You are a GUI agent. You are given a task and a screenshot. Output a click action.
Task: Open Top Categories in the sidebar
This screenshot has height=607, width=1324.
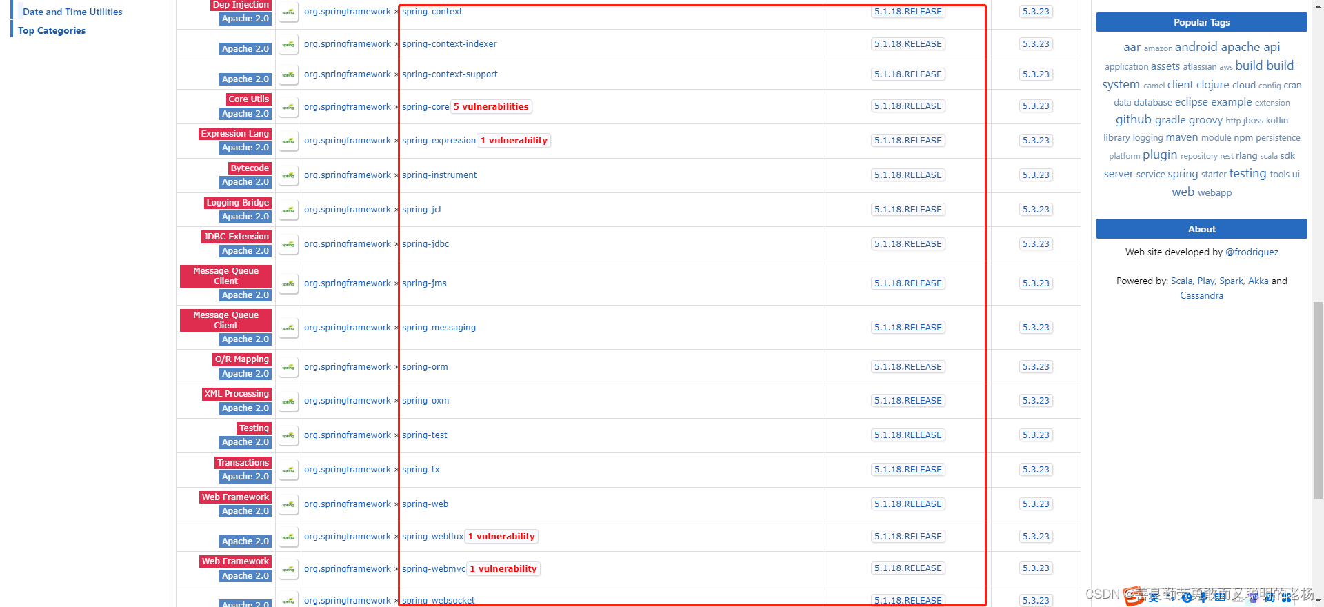52,30
